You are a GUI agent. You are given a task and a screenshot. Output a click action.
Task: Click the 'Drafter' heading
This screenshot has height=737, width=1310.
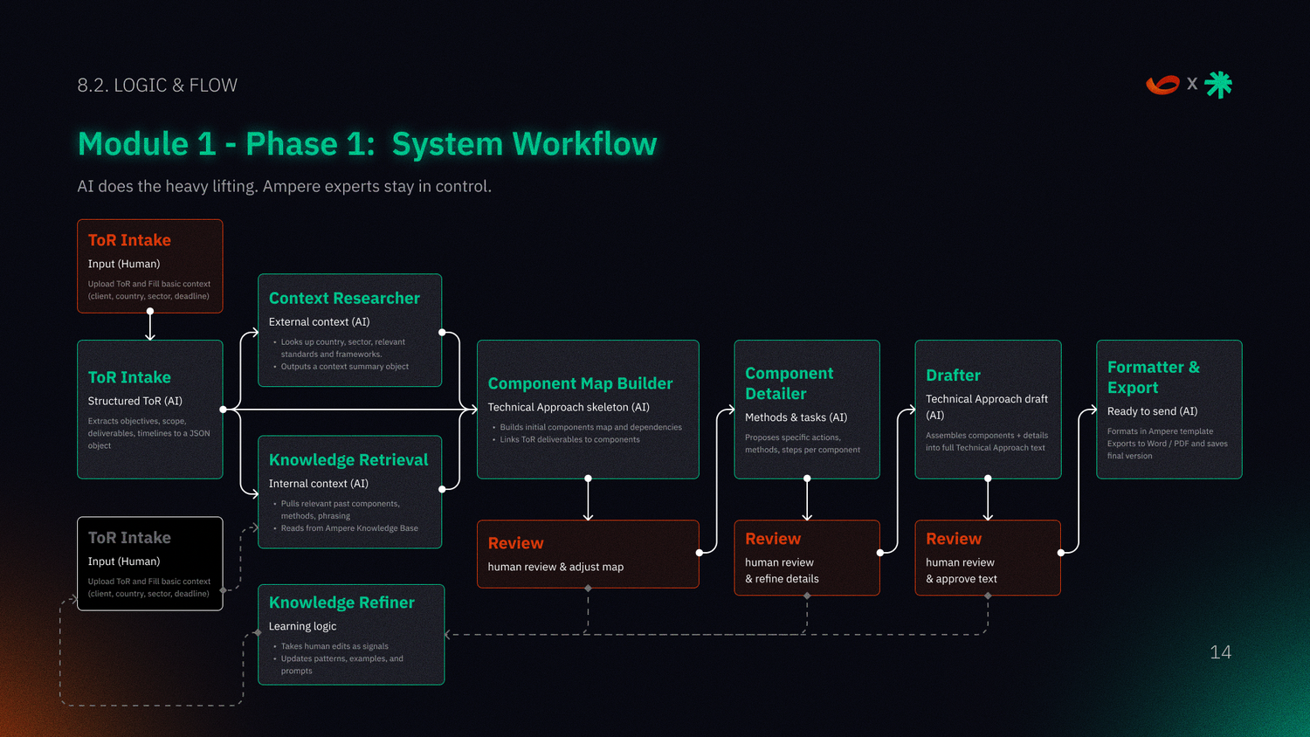(x=953, y=375)
